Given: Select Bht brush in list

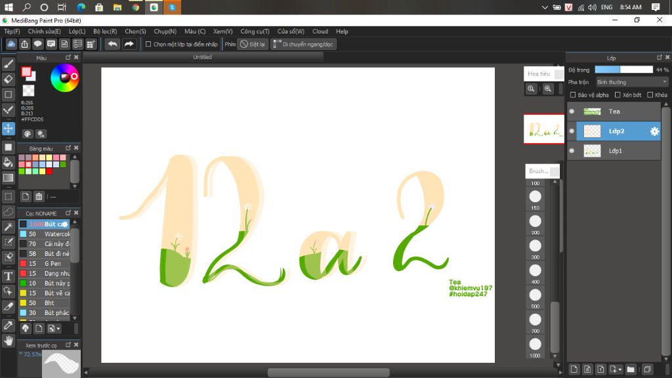Looking at the screenshot, I should click(x=44, y=303).
